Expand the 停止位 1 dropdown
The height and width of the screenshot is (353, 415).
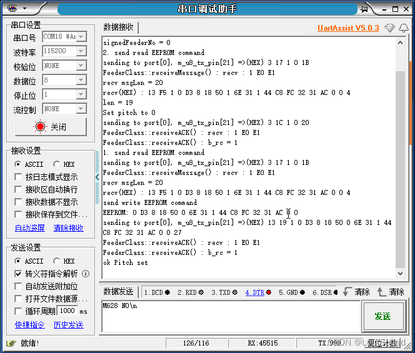81,94
